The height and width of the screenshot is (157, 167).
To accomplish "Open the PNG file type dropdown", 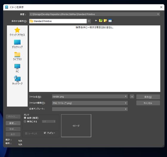I will [90, 103].
